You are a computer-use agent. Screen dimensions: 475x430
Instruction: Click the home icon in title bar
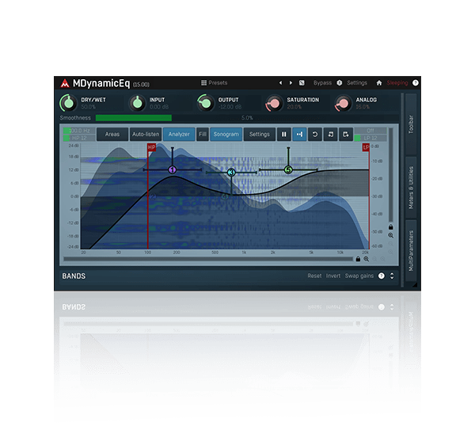[379, 82]
